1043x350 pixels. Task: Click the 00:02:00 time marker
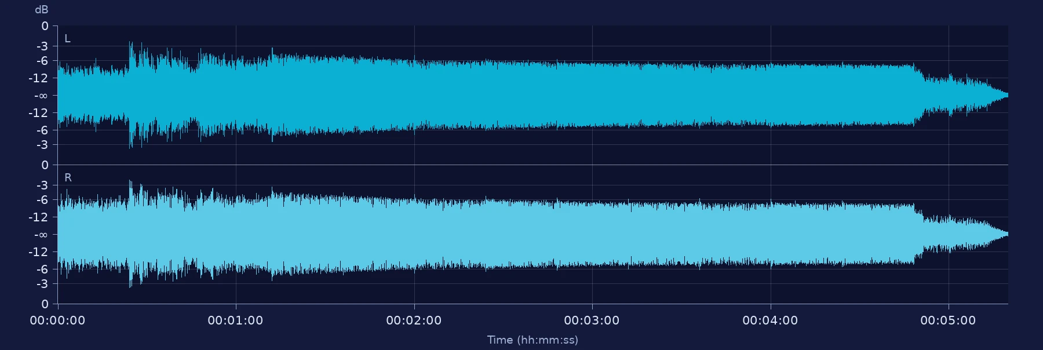[414, 320]
